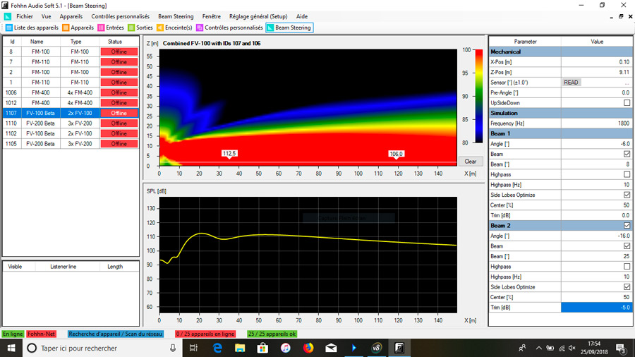
Task: Click the volume muted tray icon
Action: pos(571,348)
